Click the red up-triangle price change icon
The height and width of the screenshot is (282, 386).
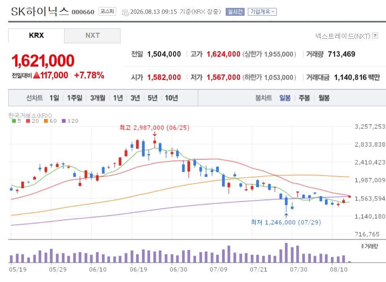36,75
